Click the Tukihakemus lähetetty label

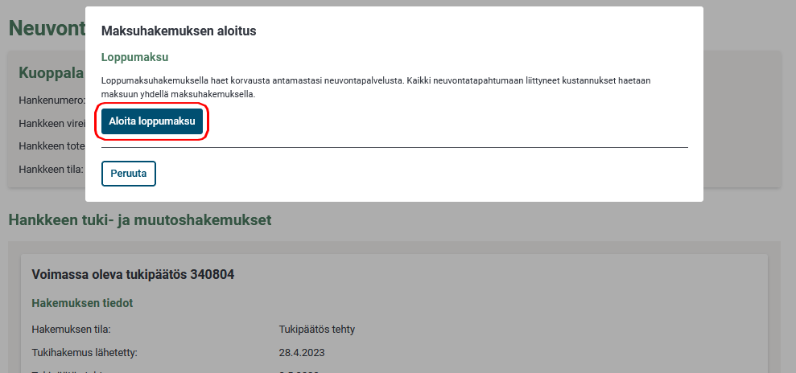tap(84, 352)
